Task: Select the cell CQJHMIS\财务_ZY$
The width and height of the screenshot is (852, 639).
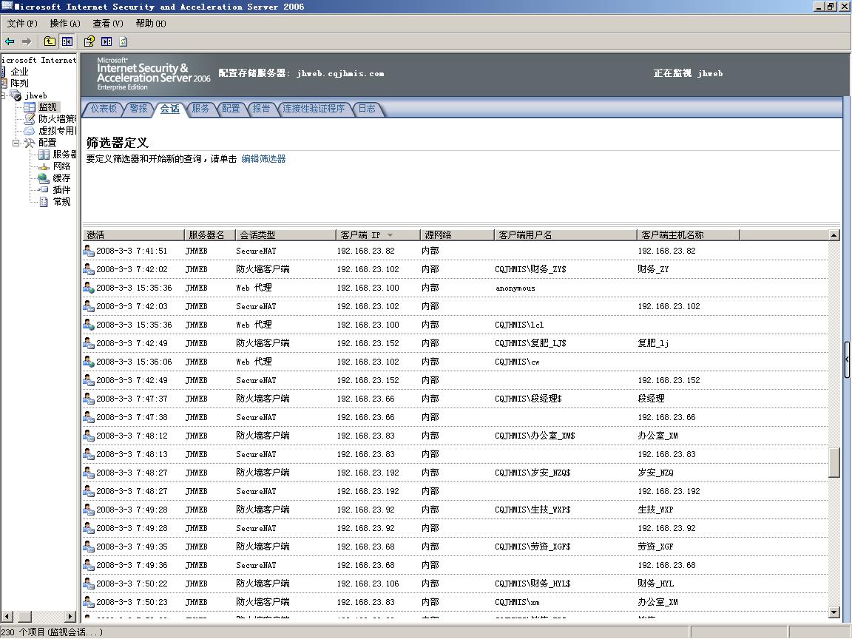Action: click(x=530, y=269)
